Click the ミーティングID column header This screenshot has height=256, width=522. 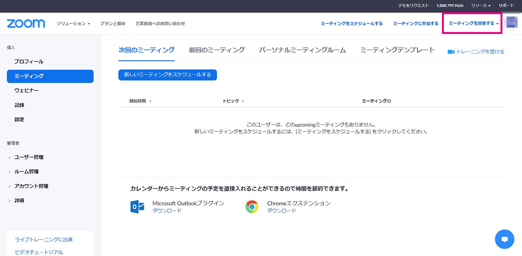(377, 101)
